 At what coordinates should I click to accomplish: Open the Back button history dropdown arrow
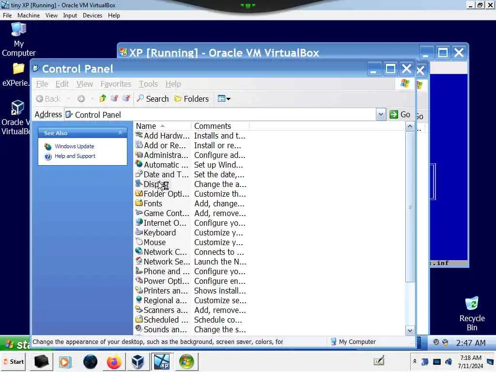coord(68,99)
